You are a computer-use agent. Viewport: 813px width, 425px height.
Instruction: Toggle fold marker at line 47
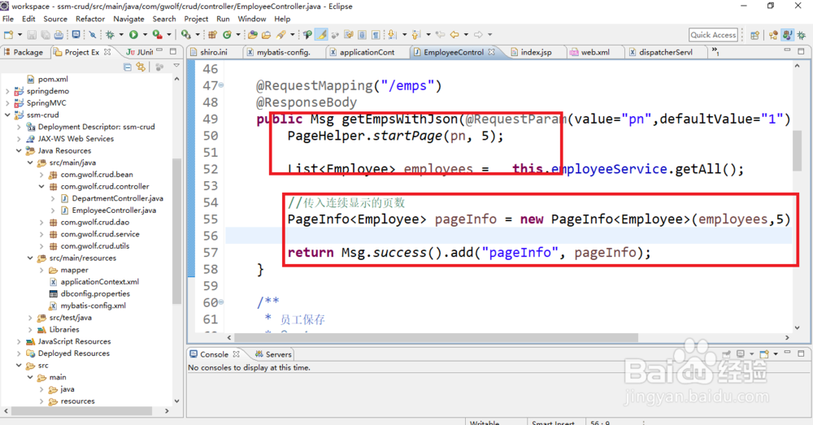pyautogui.click(x=221, y=85)
